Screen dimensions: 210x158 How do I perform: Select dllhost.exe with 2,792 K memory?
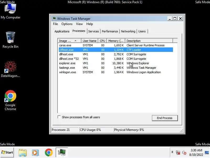116,54
